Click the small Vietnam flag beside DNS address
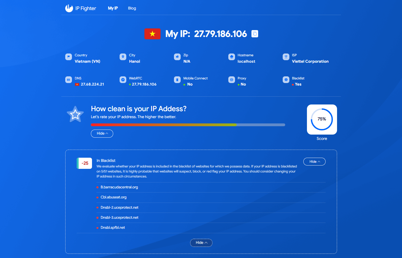The height and width of the screenshot is (258, 402). [x=77, y=84]
